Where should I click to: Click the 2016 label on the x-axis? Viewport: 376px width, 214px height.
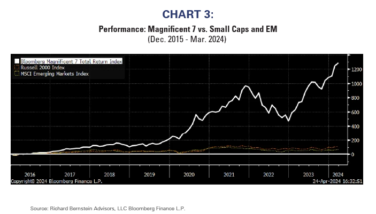click(x=30, y=174)
